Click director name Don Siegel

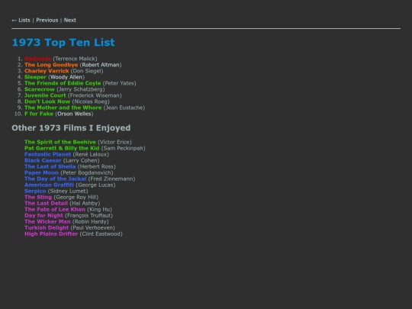coord(87,71)
